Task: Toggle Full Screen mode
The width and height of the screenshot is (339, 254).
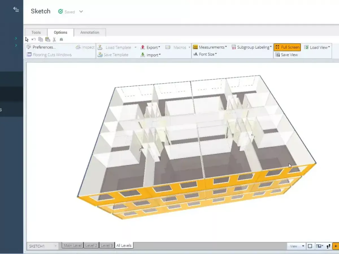Action: tap(287, 47)
